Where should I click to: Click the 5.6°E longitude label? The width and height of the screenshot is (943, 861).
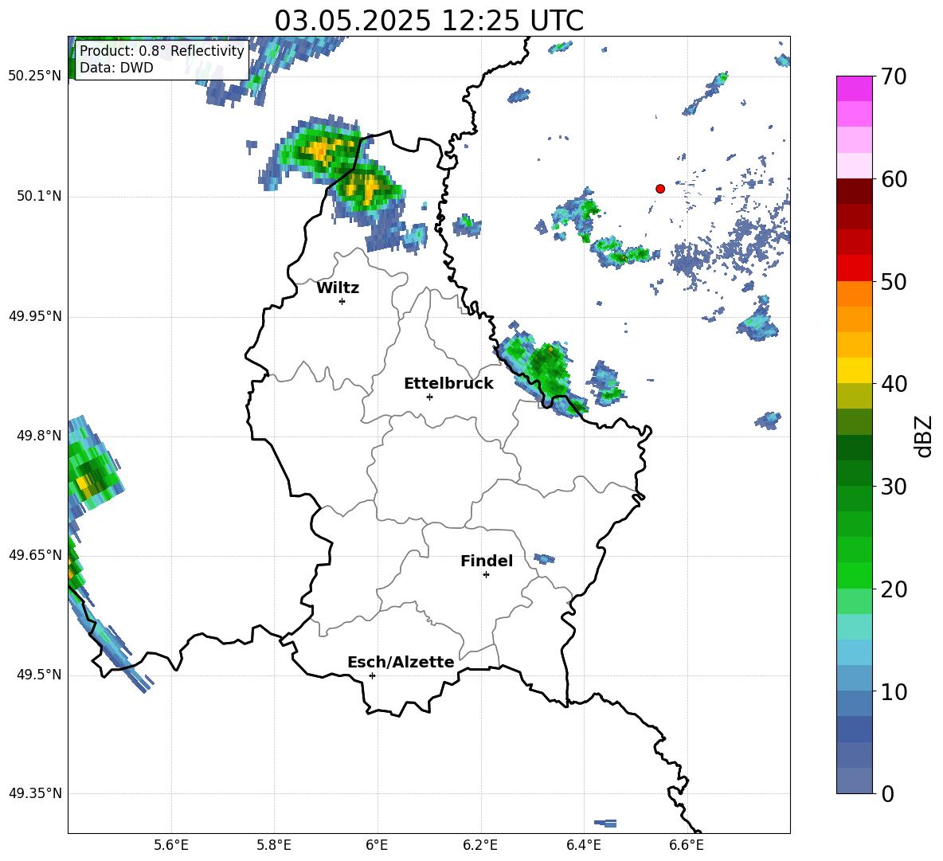coord(171,845)
